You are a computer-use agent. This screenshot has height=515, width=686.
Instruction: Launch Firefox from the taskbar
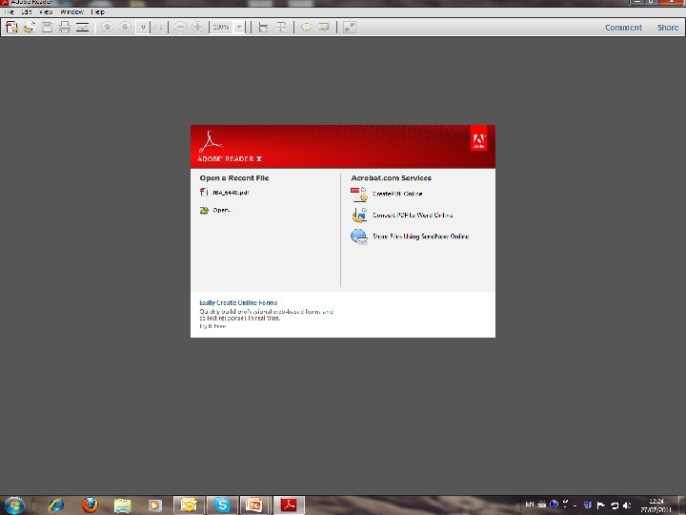point(90,505)
